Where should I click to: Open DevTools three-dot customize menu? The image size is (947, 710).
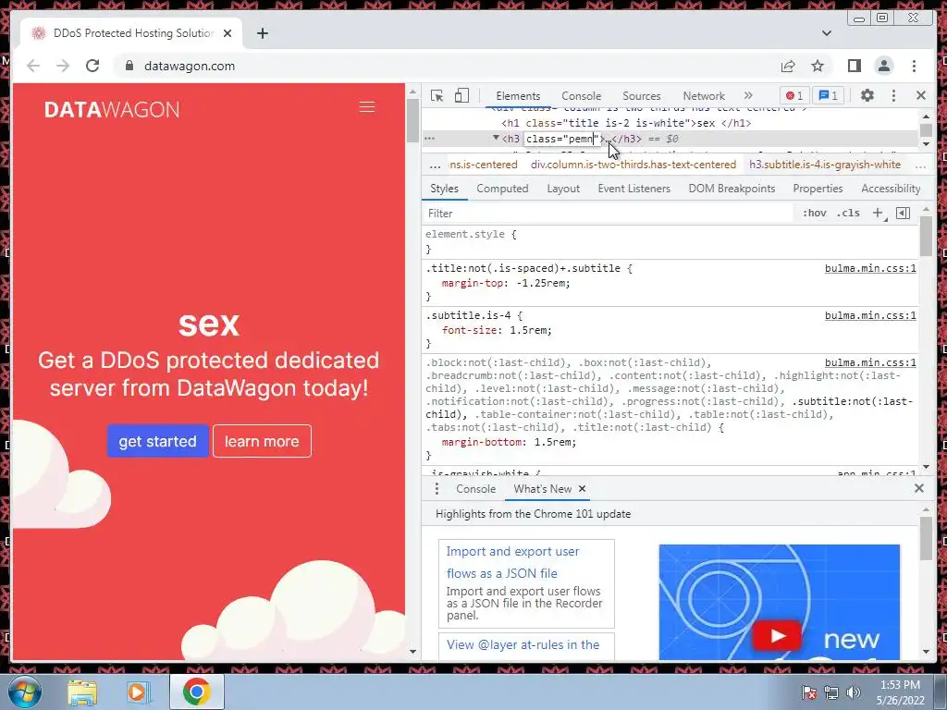(894, 95)
